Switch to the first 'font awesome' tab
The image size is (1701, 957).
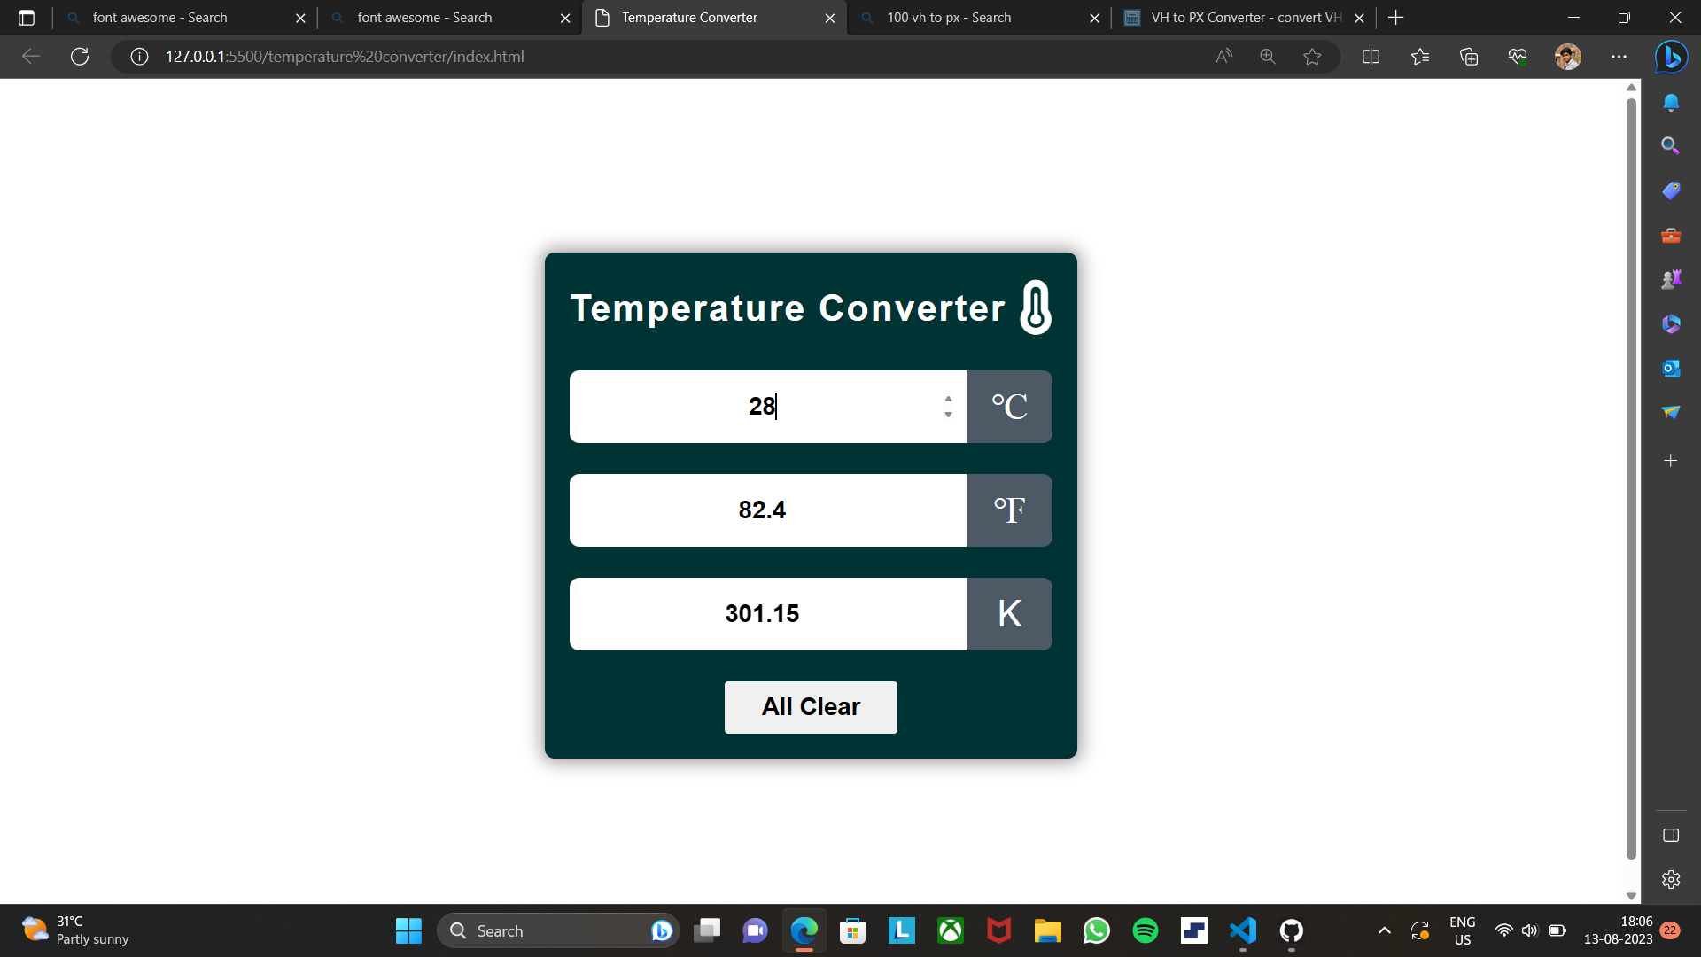168,17
